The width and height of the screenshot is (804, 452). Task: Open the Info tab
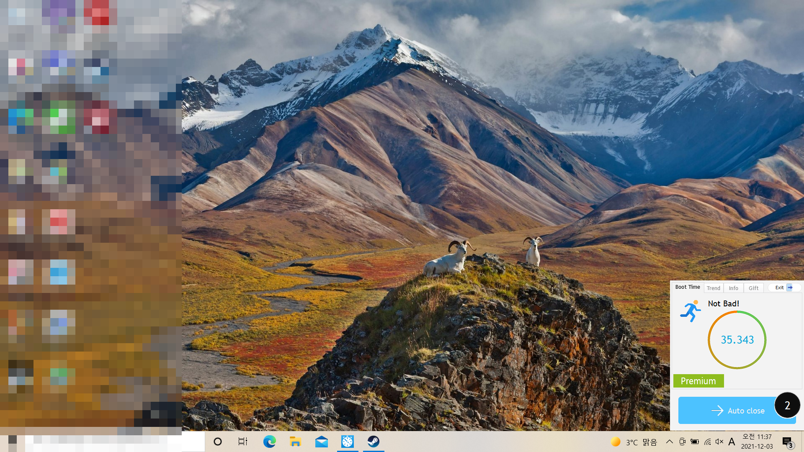pos(733,288)
